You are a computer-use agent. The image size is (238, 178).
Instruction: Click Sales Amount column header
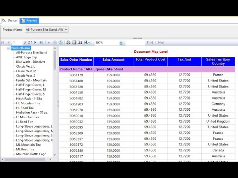[113, 62]
